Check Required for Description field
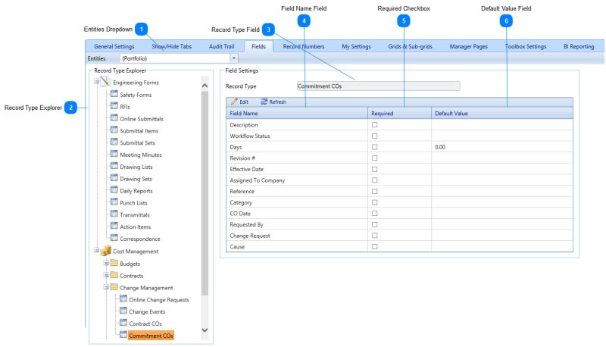606x347 pixels. pyautogui.click(x=374, y=125)
